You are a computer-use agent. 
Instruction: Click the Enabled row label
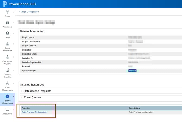click(26, 66)
